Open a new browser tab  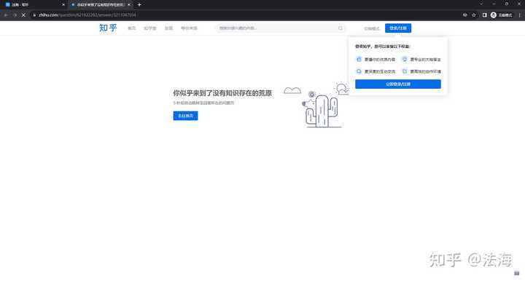point(139,4)
